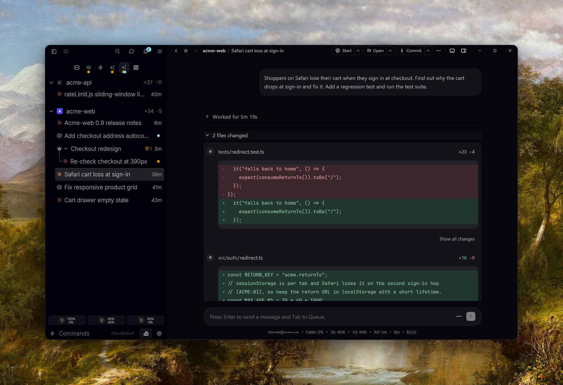563x385 pixels.
Task: Open Cart drawer empty state session
Action: (x=109, y=200)
